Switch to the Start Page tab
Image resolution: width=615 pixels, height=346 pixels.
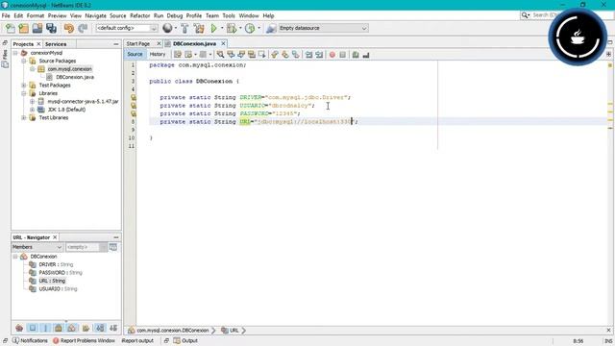(138, 43)
